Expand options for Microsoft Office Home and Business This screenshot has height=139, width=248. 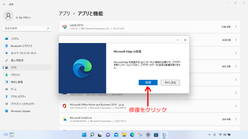[236, 106]
